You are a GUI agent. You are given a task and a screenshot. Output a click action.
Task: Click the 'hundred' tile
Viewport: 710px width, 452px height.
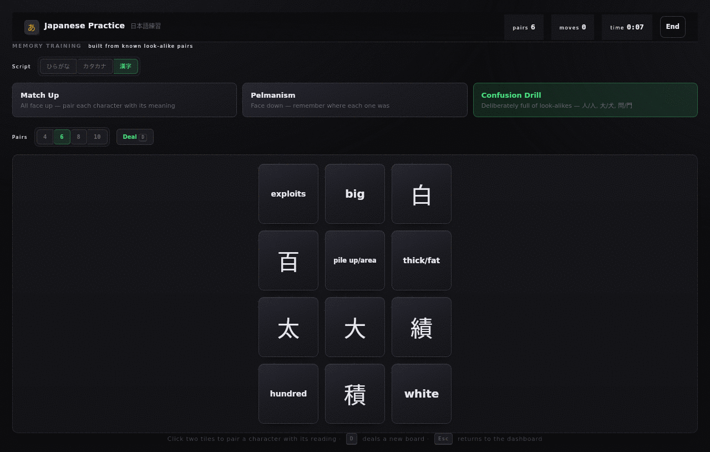288,394
